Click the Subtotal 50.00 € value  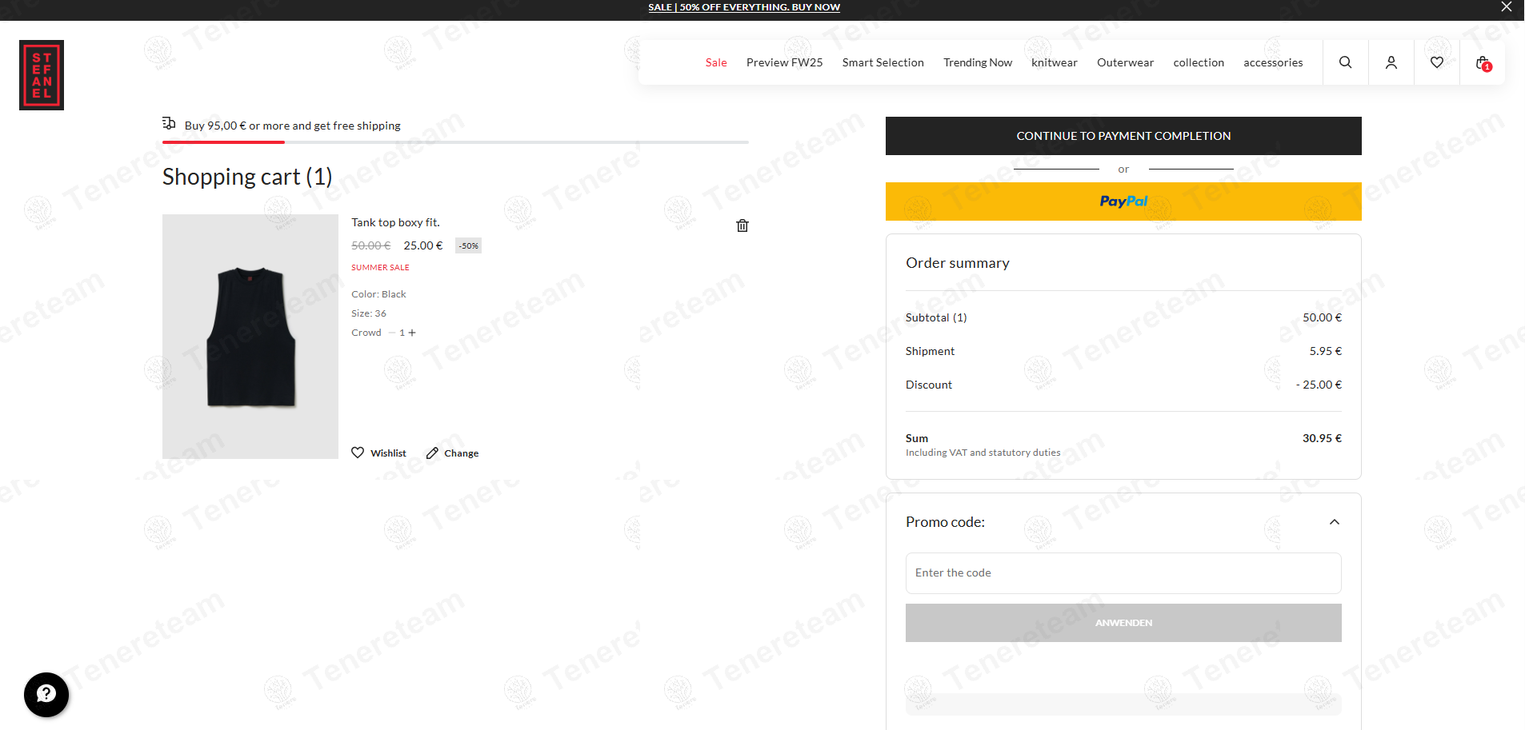point(1322,317)
